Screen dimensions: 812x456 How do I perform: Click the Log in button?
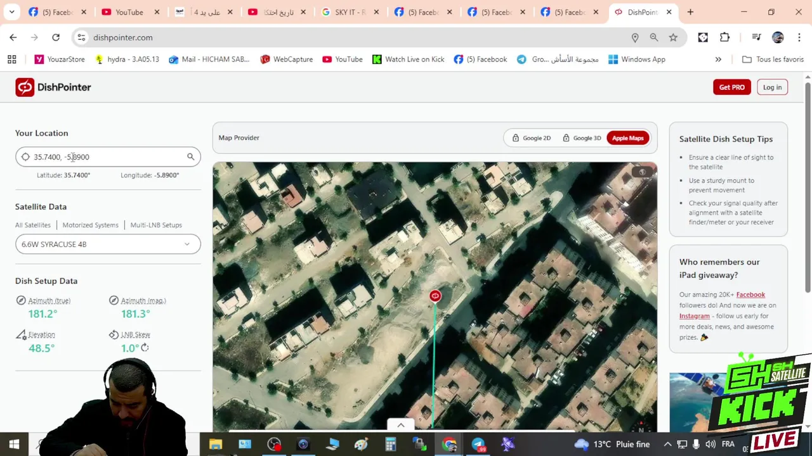[772, 87]
